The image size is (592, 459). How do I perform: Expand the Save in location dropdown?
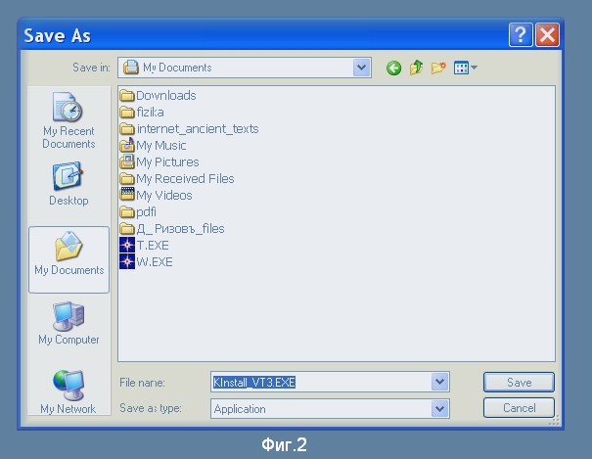362,68
